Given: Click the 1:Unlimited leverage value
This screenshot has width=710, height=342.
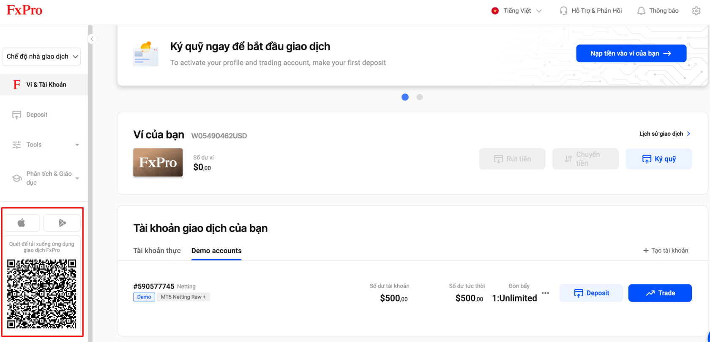Looking at the screenshot, I should point(514,298).
